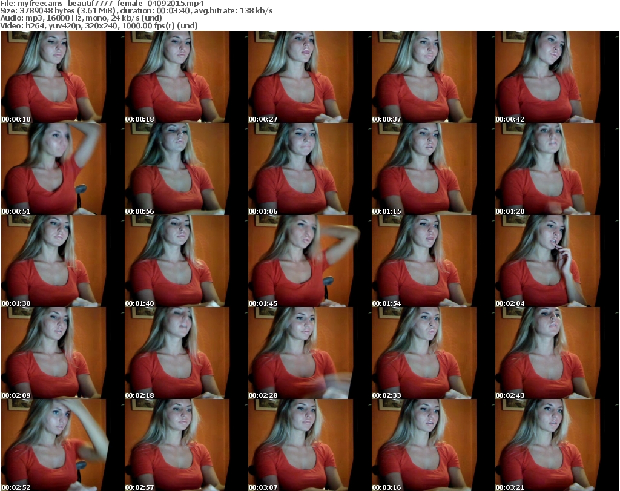Choose the frame timestamped 00:02:28
This screenshot has height=491, width=620.
tap(309, 353)
